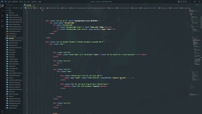Open the Terminal menu
202x114 pixels.
[34, 2]
